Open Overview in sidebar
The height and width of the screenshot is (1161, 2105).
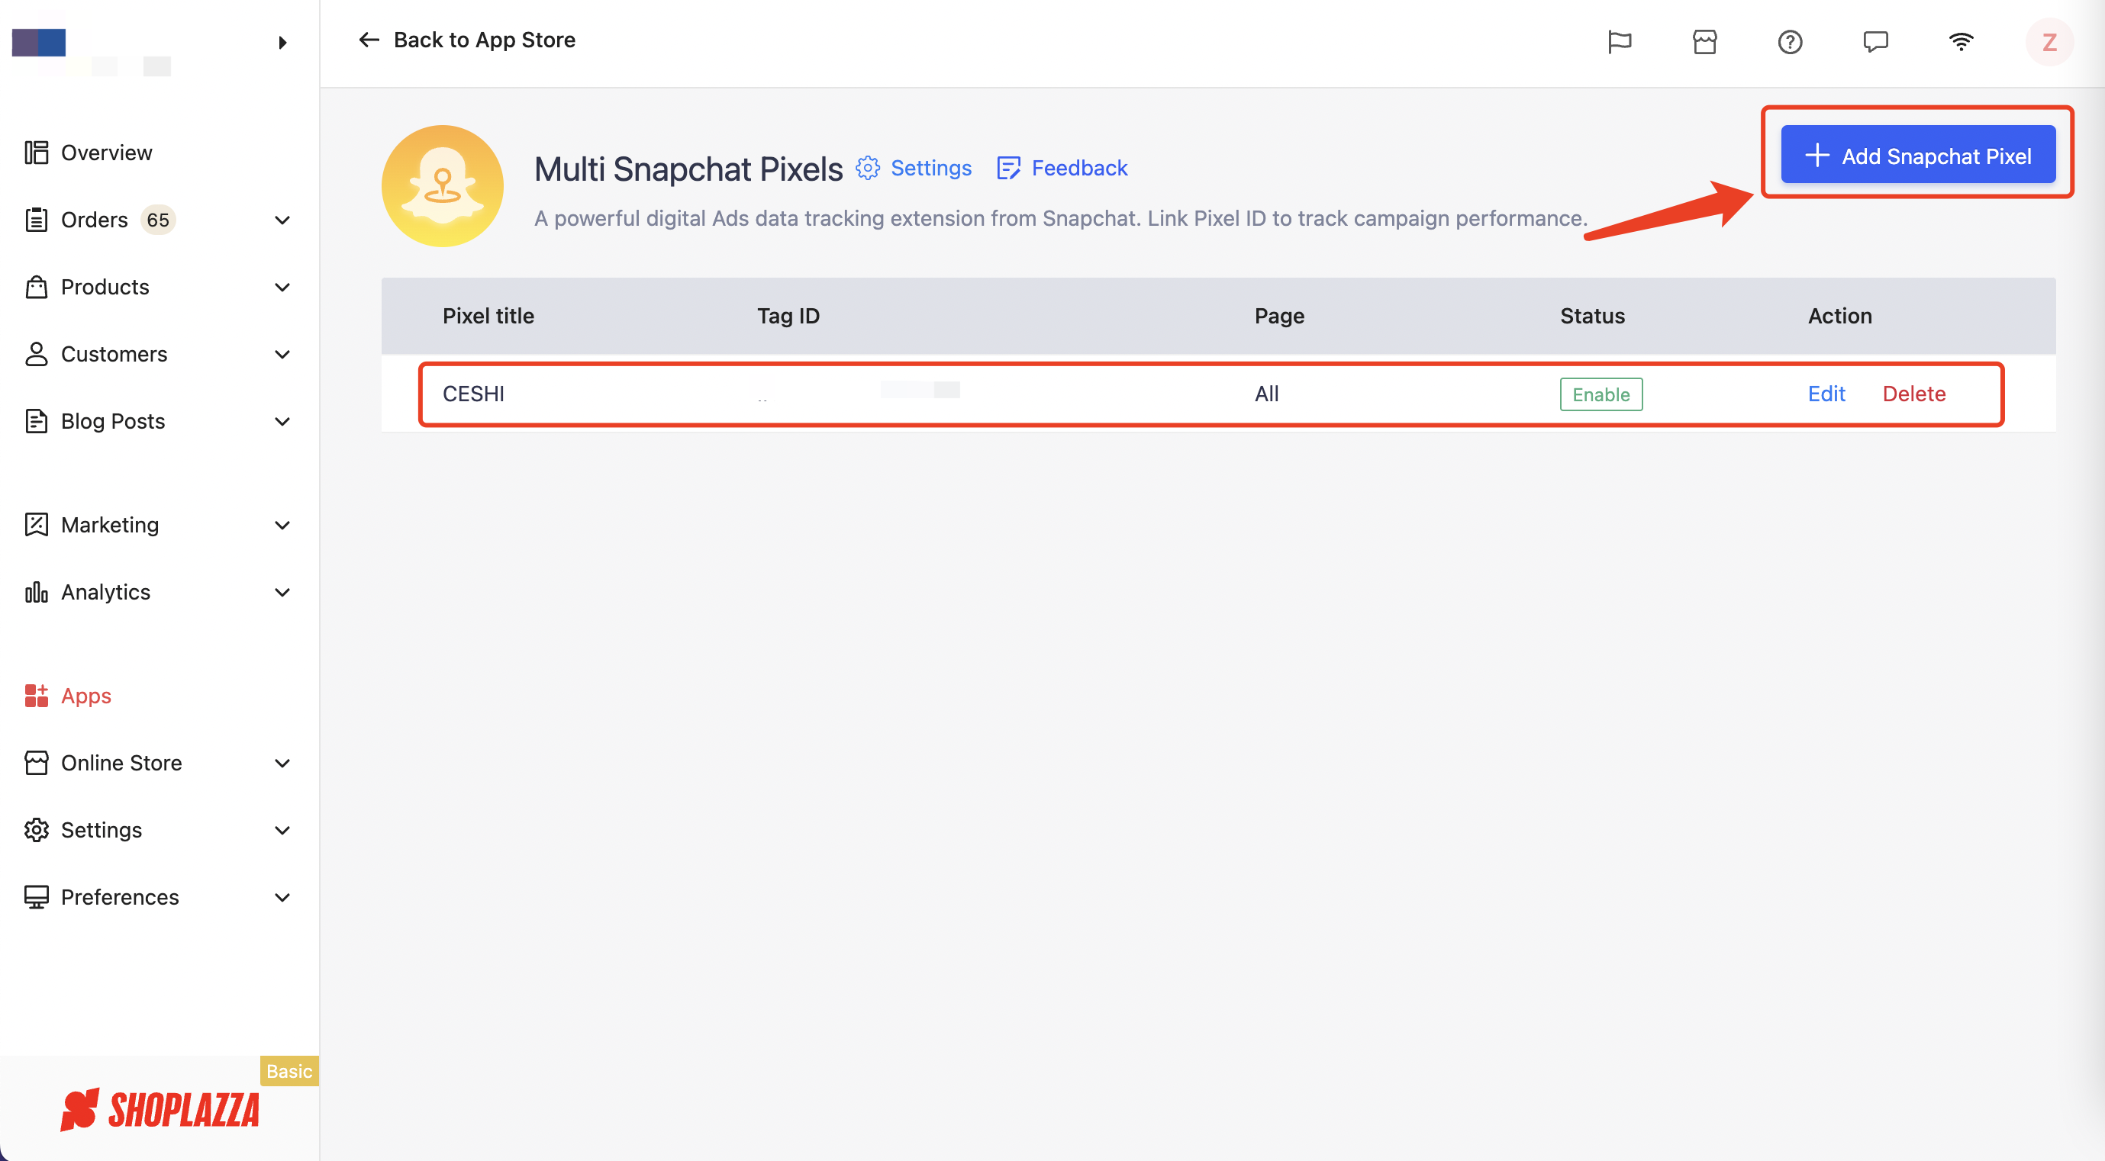[106, 153]
